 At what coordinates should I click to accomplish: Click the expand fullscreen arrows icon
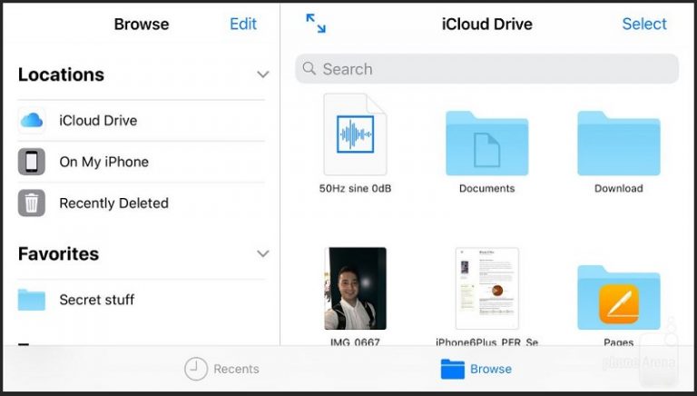tap(316, 24)
